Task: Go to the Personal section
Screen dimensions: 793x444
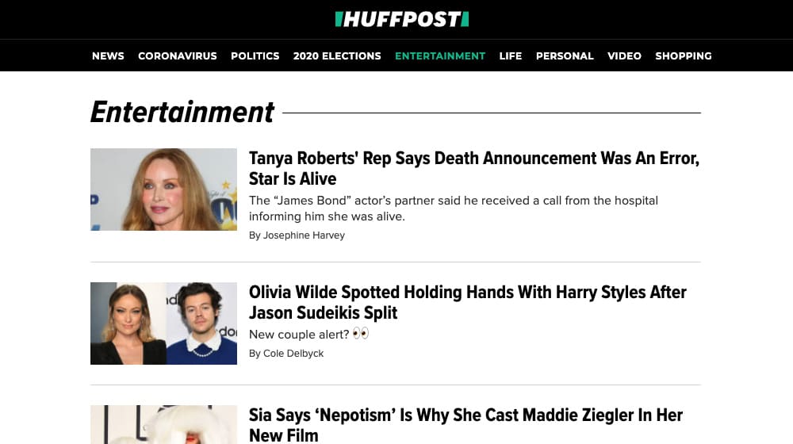Action: (565, 56)
